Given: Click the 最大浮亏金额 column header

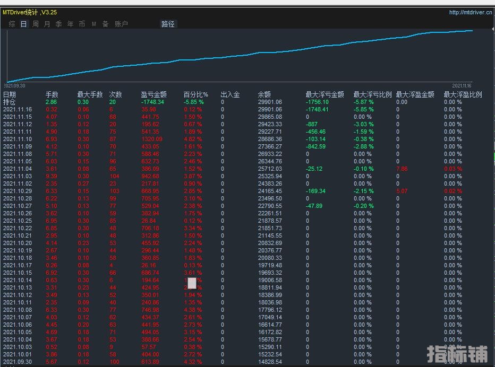Looking at the screenshot, I should [x=325, y=94].
